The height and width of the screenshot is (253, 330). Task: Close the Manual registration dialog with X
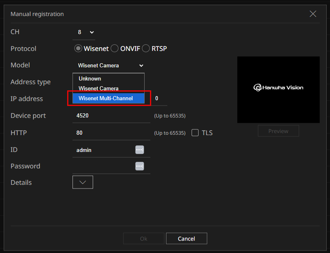(313, 14)
